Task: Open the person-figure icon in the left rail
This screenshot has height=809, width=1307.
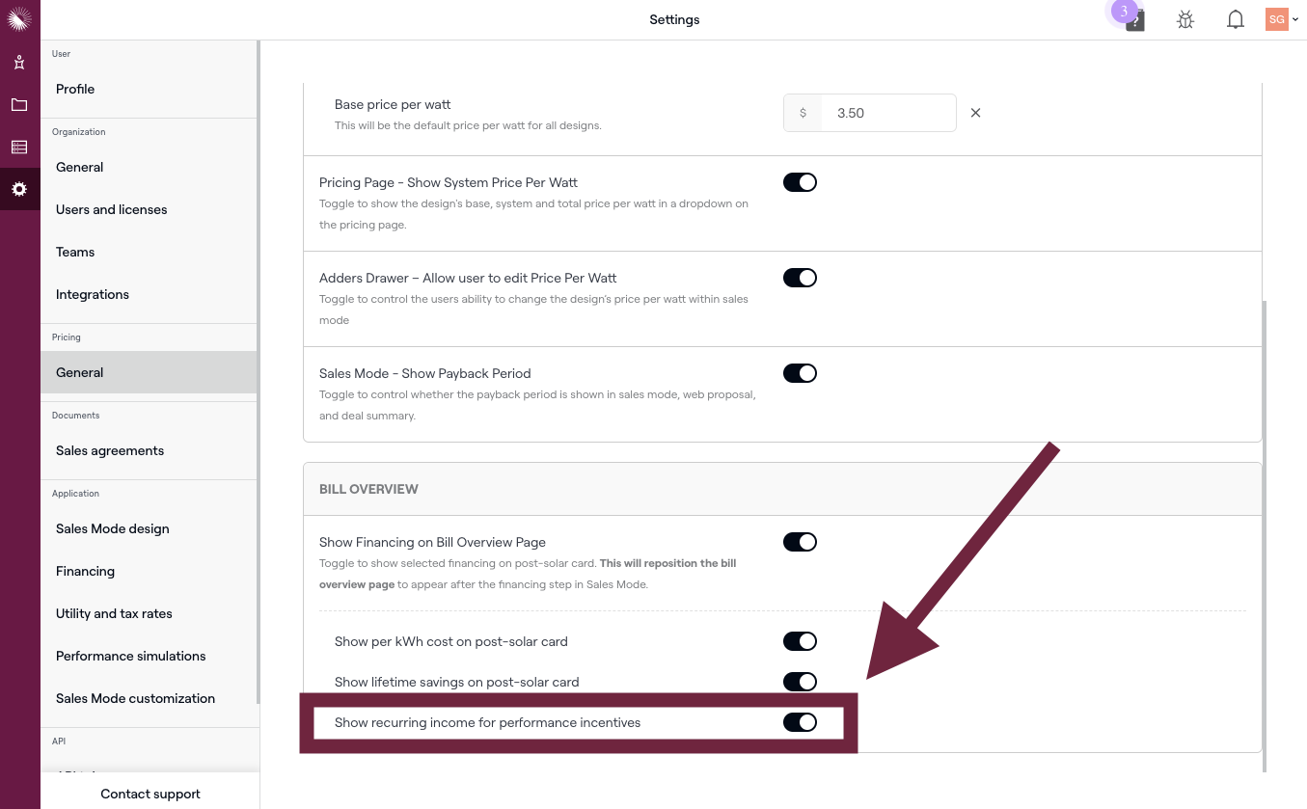Action: tap(19, 64)
